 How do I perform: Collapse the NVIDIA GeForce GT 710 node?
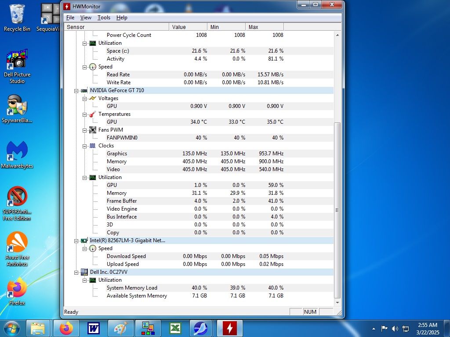point(76,91)
